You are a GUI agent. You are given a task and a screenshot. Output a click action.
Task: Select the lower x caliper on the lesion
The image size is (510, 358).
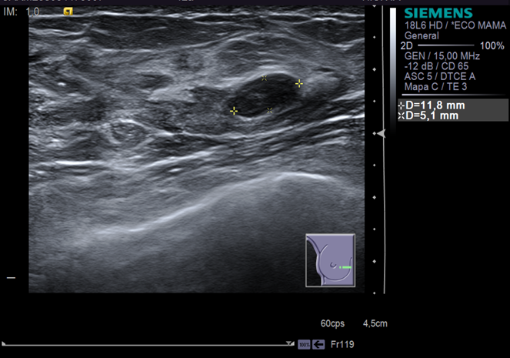[270, 110]
